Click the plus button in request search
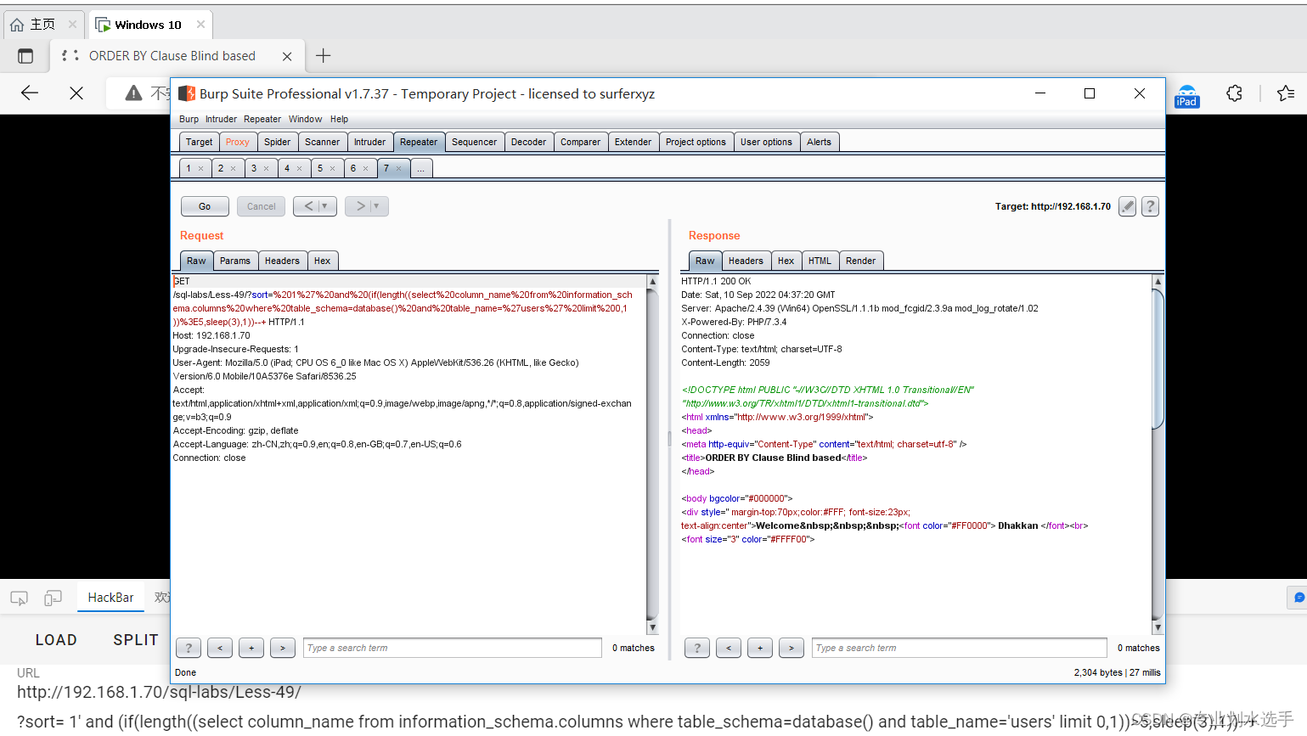 (251, 648)
